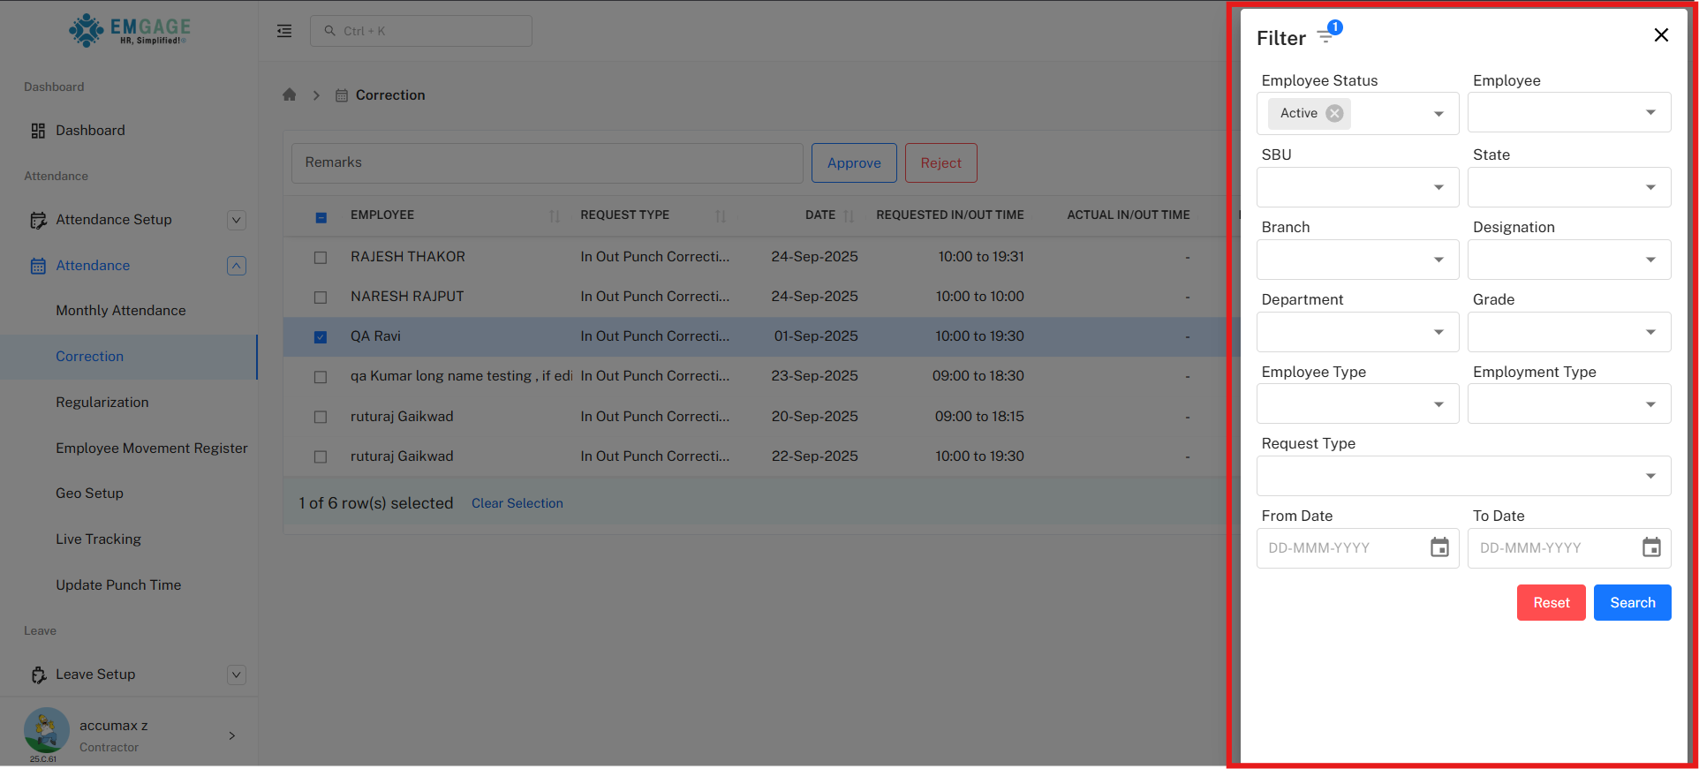Expand the Department dropdown
The height and width of the screenshot is (769, 1699).
click(1357, 332)
